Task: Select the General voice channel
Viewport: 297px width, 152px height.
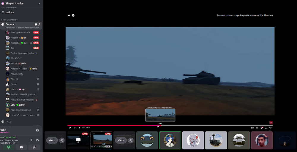Action: coord(21,26)
